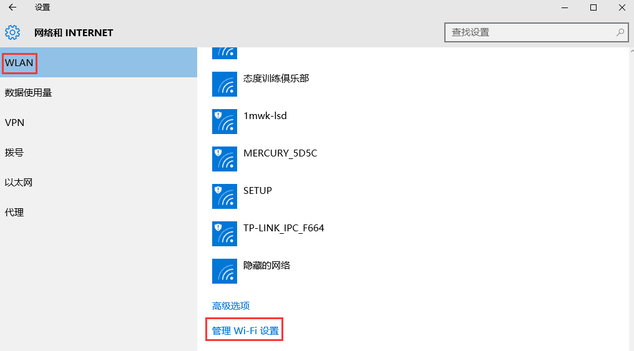Click the 网络和 INTERNET heading
Image resolution: width=634 pixels, height=351 pixels.
coord(74,32)
